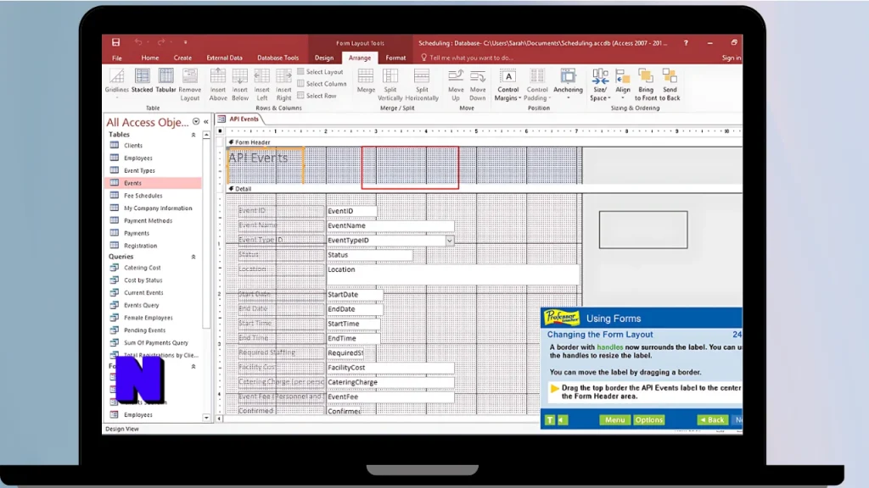This screenshot has width=869, height=488.
Task: Switch to the Format tab
Action: (395, 58)
